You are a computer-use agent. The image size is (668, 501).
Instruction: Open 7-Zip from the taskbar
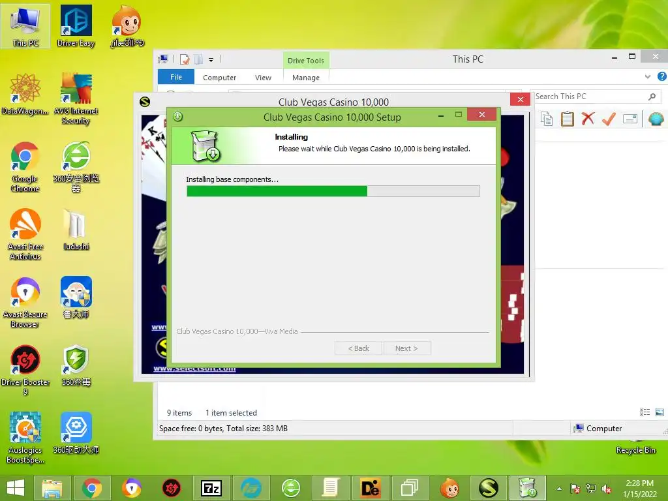click(x=211, y=488)
